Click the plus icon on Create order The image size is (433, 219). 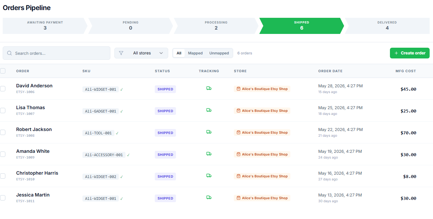396,53
